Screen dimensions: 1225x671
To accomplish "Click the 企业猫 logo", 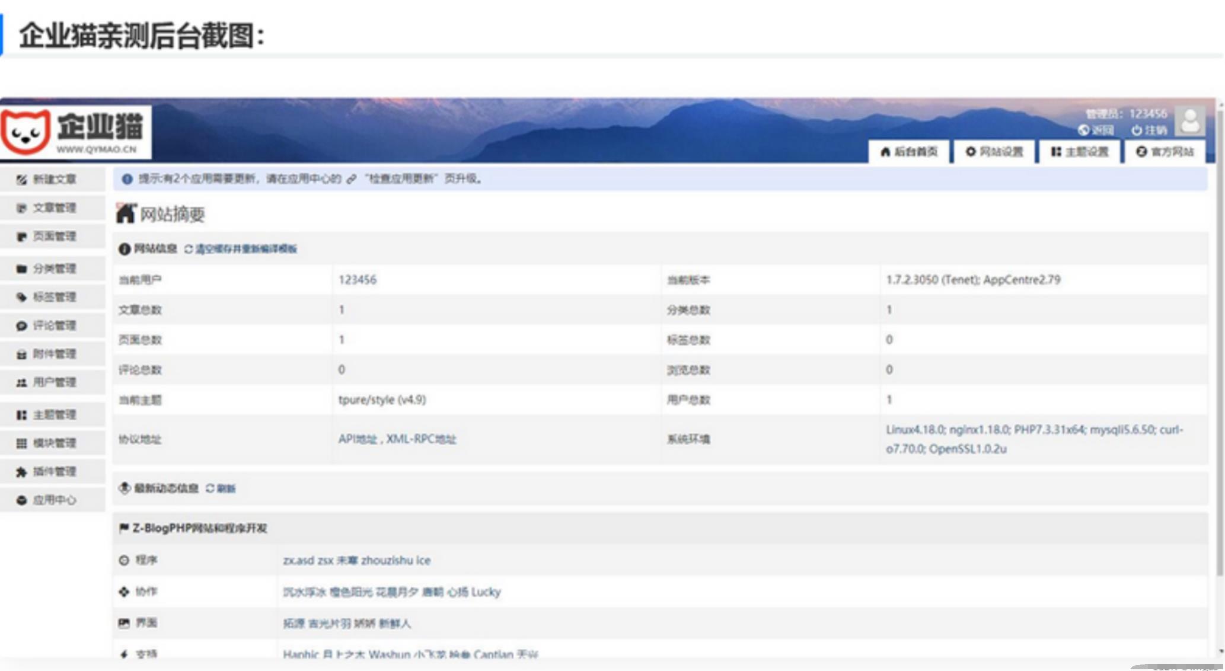I will click(75, 133).
